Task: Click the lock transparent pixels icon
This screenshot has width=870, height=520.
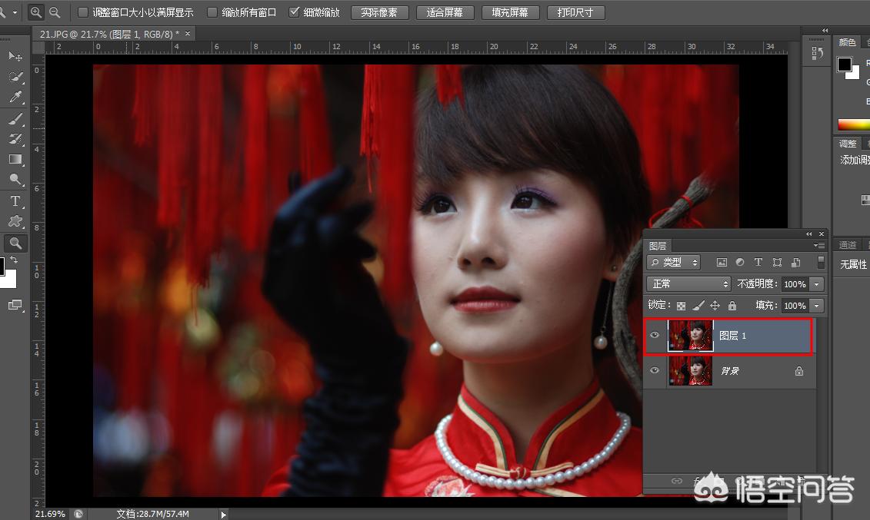Action: tap(681, 306)
